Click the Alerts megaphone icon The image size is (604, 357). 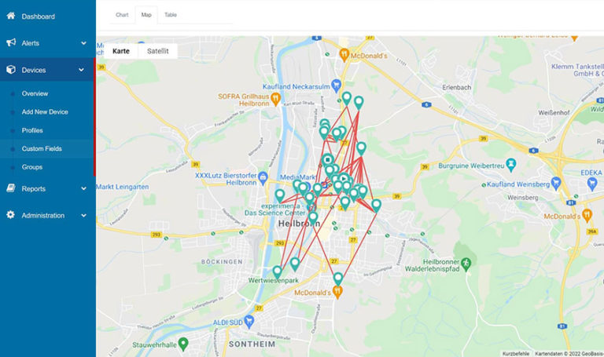point(11,42)
